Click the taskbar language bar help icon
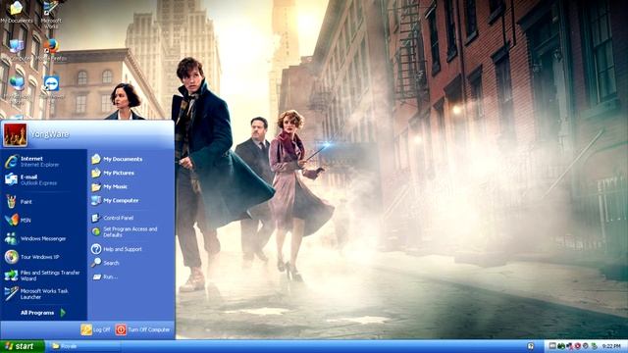Image resolution: width=628 pixels, height=353 pixels. click(531, 346)
